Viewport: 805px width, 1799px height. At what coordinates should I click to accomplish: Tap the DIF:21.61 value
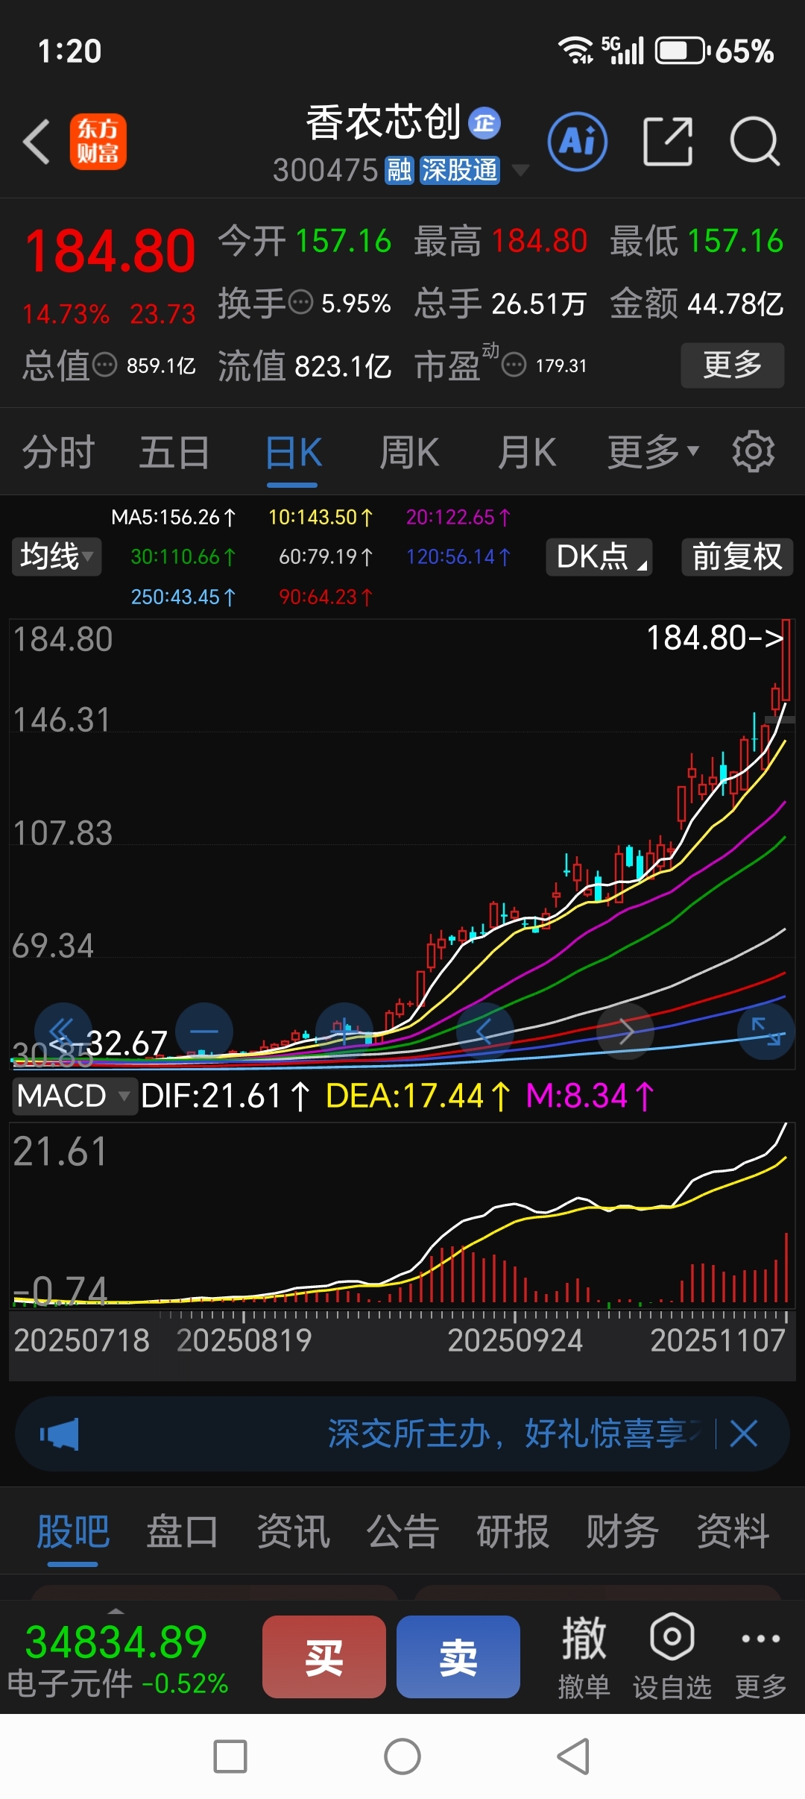pos(226,1096)
